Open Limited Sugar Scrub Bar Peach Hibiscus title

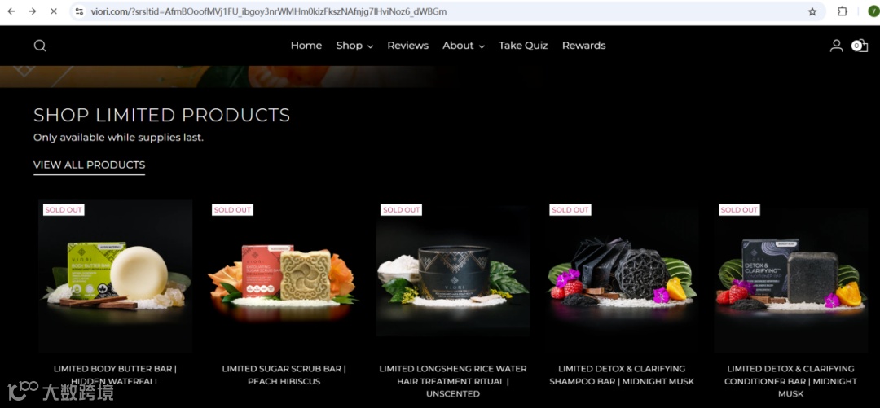[x=284, y=375]
